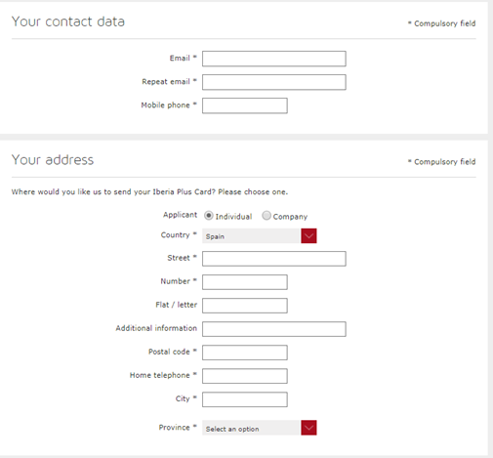493x458 pixels.
Task: Select the Company applicant option
Action: [267, 216]
